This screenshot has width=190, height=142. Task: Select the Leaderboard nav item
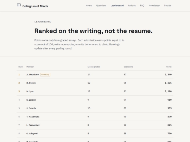(117, 6)
